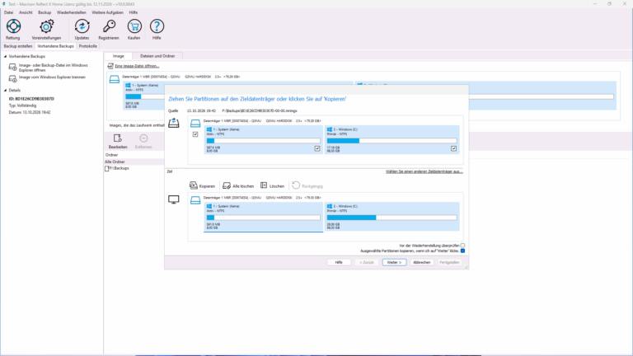Viewport: 633px width, 356px height.
Task: Click the dialog resize grip corner
Action: click(x=467, y=267)
